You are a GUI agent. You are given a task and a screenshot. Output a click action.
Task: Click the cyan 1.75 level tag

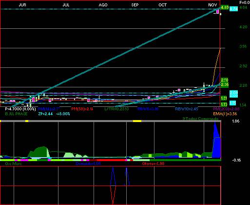pos(233,103)
